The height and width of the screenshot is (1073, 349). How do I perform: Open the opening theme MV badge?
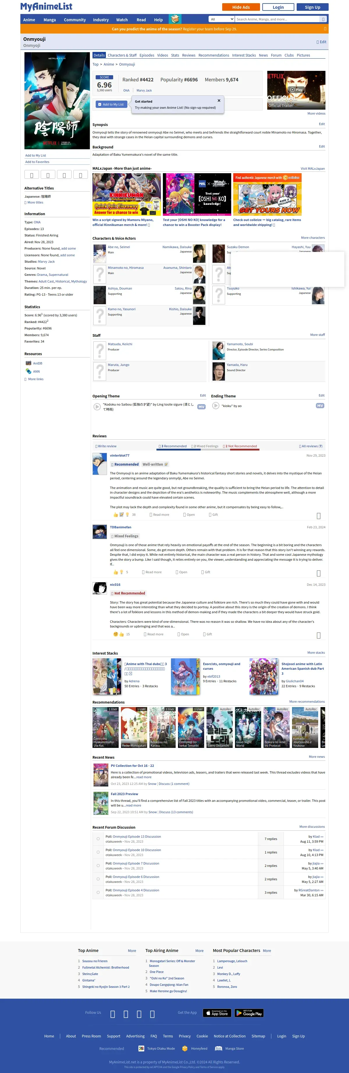pos(202,407)
